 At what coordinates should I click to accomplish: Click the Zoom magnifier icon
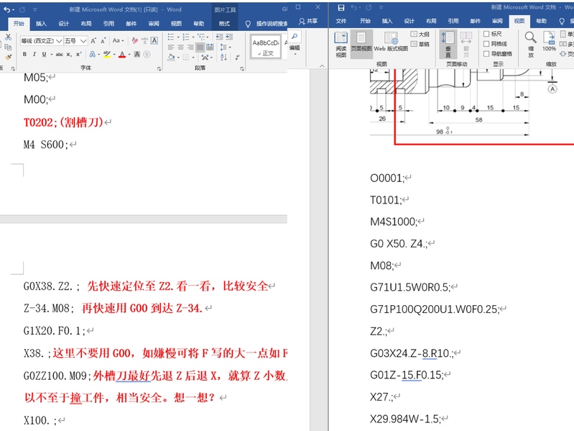click(x=530, y=40)
